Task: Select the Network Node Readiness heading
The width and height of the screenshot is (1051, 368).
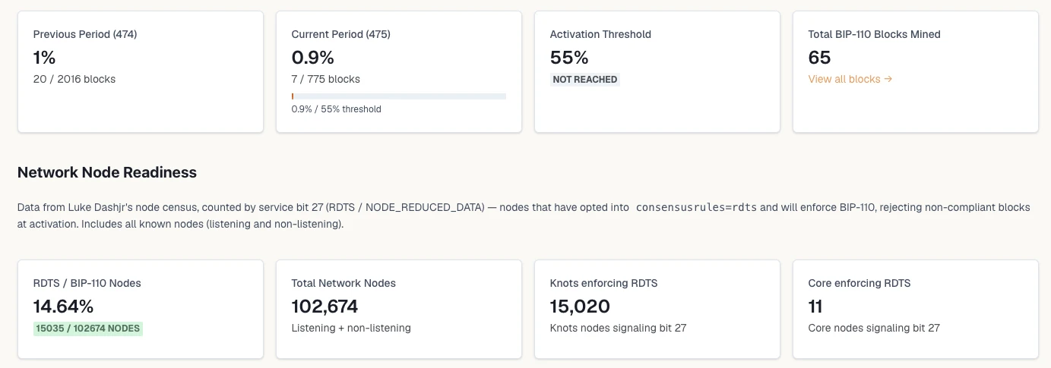Action: click(107, 172)
